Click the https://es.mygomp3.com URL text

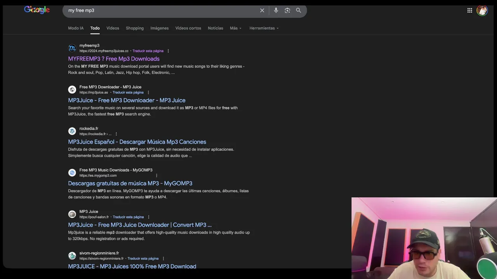point(98,176)
